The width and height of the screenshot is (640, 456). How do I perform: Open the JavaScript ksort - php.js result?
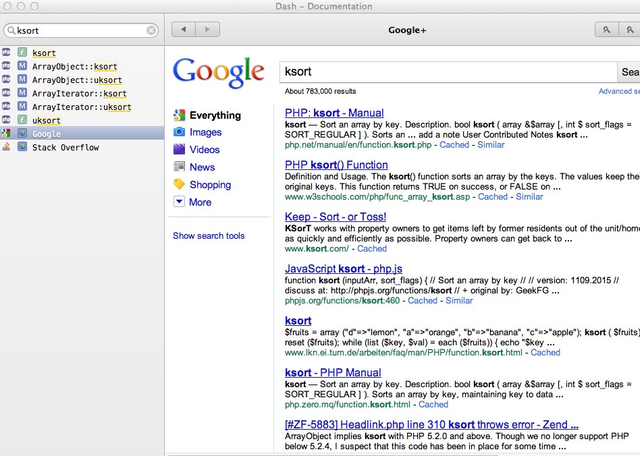pos(344,268)
